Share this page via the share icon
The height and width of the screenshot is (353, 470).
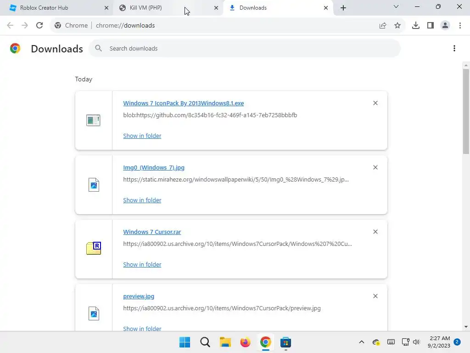[383, 26]
